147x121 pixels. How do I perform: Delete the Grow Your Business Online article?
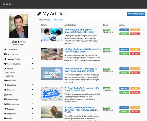coord(135,73)
